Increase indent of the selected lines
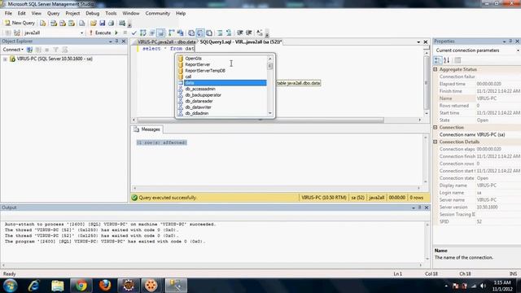521x293 pixels. click(248, 33)
